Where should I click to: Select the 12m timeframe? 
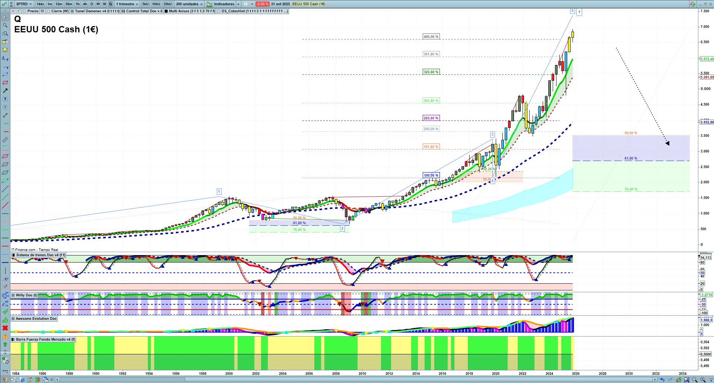59,4
